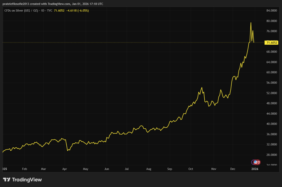The width and height of the screenshot is (282, 187).
Task: Click the yellow 71.6052 value in legend
Action: tap(59, 10)
